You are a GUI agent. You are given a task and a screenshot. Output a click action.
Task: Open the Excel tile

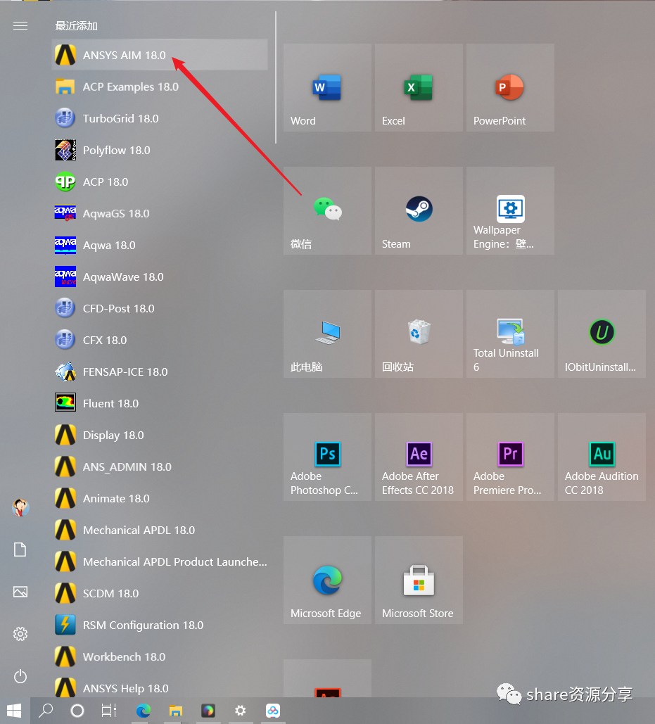419,88
